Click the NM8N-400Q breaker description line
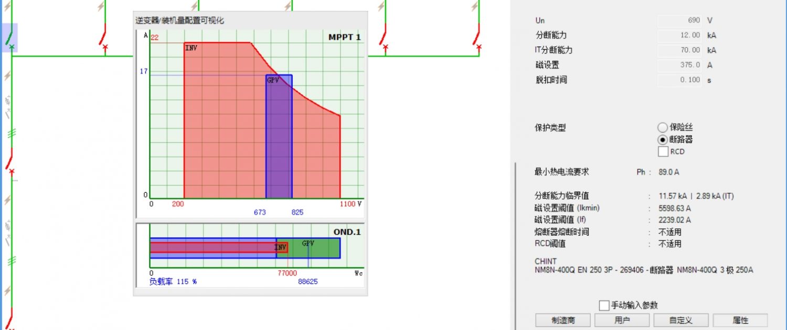Image resolution: width=787 pixels, height=330 pixels. [x=644, y=270]
